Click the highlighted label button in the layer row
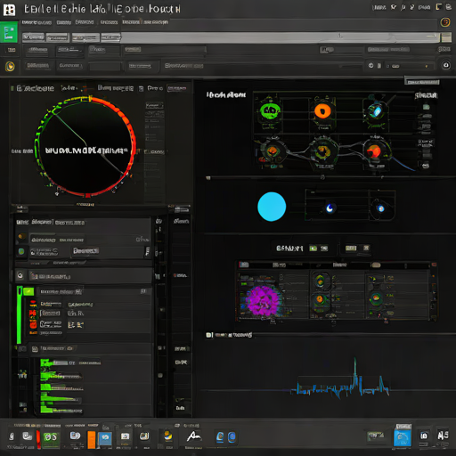Image resolution: width=456 pixels, height=456 pixels. (85, 251)
